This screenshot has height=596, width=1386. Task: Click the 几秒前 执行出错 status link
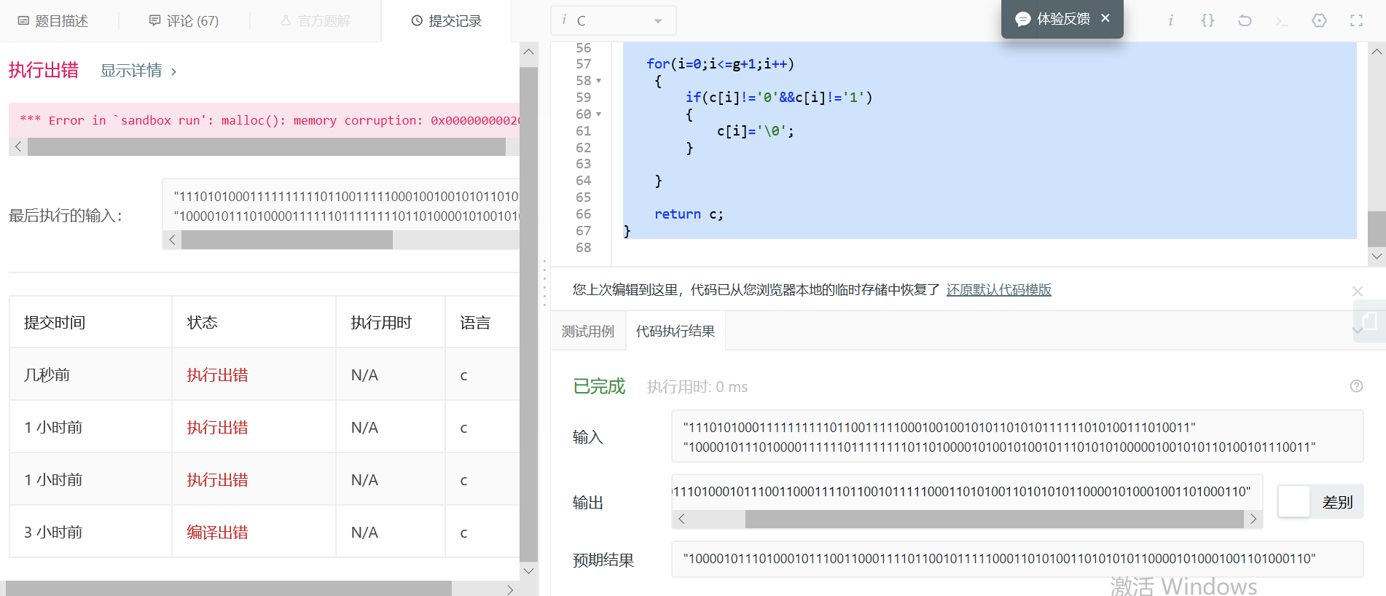coord(217,375)
